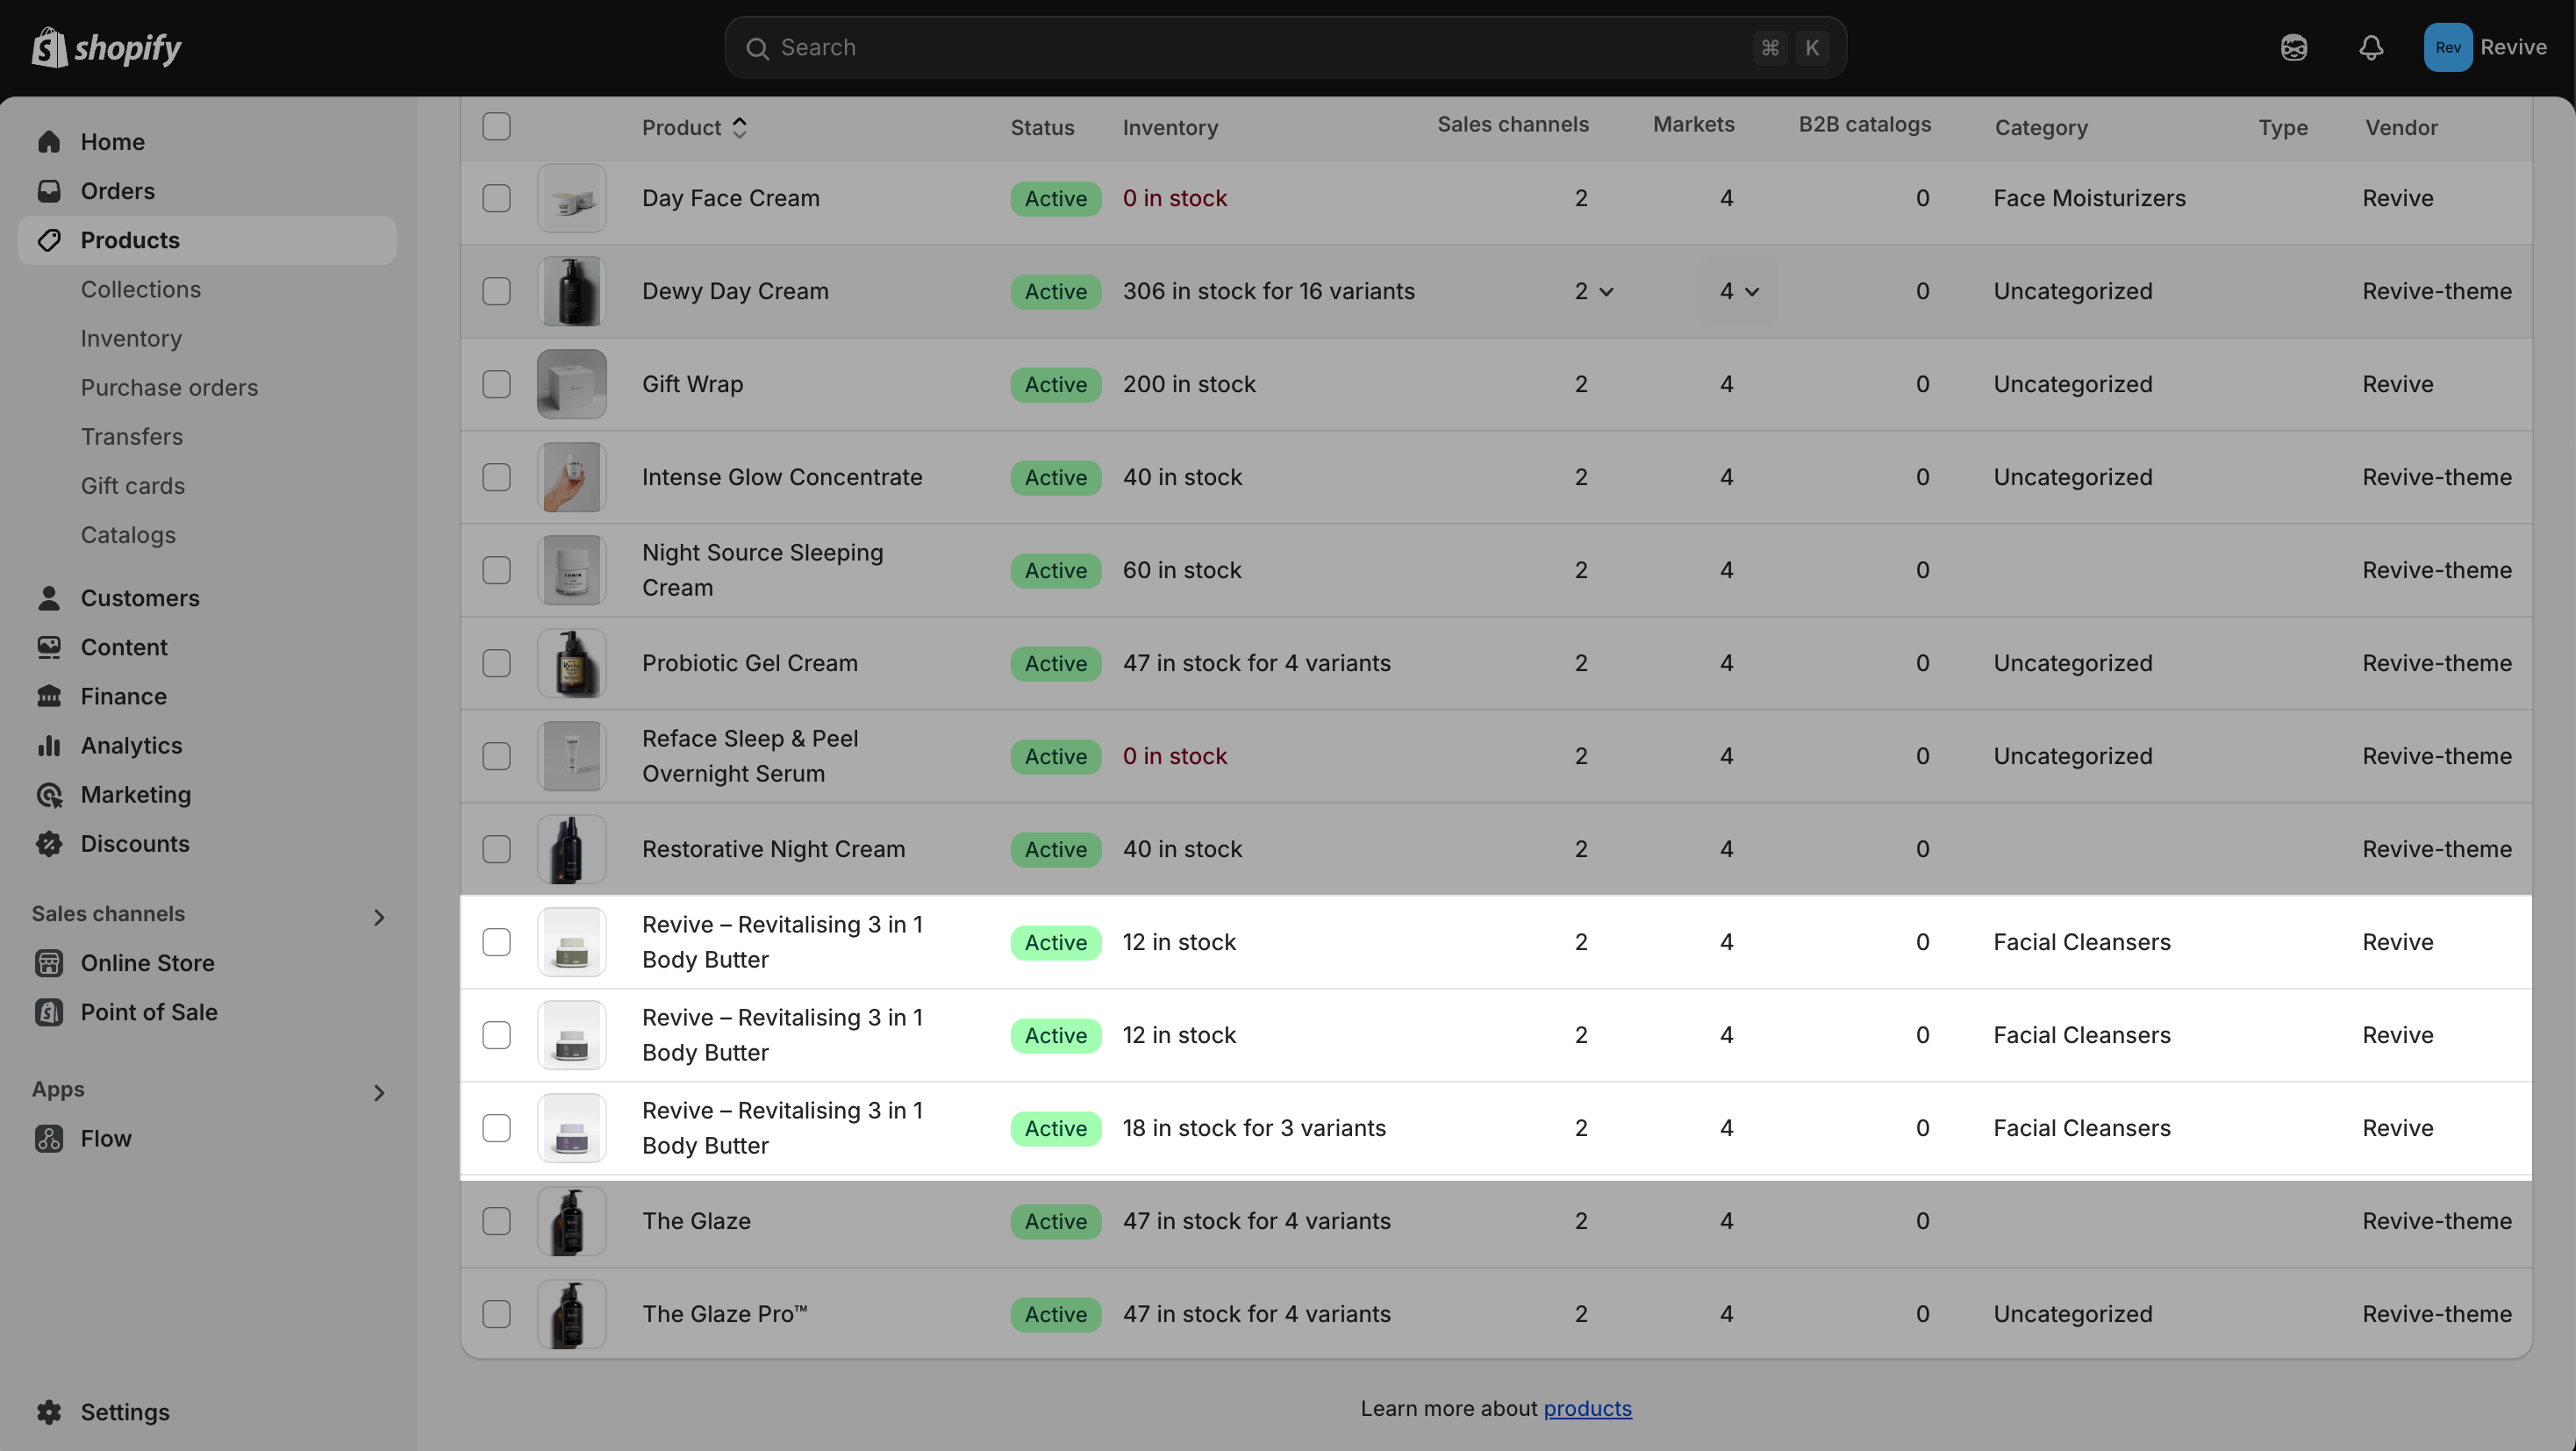Toggle the select-all products checkbox

point(496,126)
